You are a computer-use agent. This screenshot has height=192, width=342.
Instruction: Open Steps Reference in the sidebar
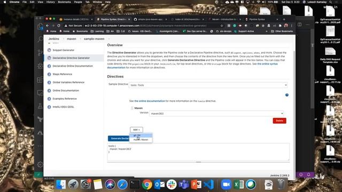pos(62,74)
